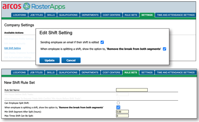Viewport: 199px width, 122px height.
Task: Click the Cancel button
Action: [71, 60]
